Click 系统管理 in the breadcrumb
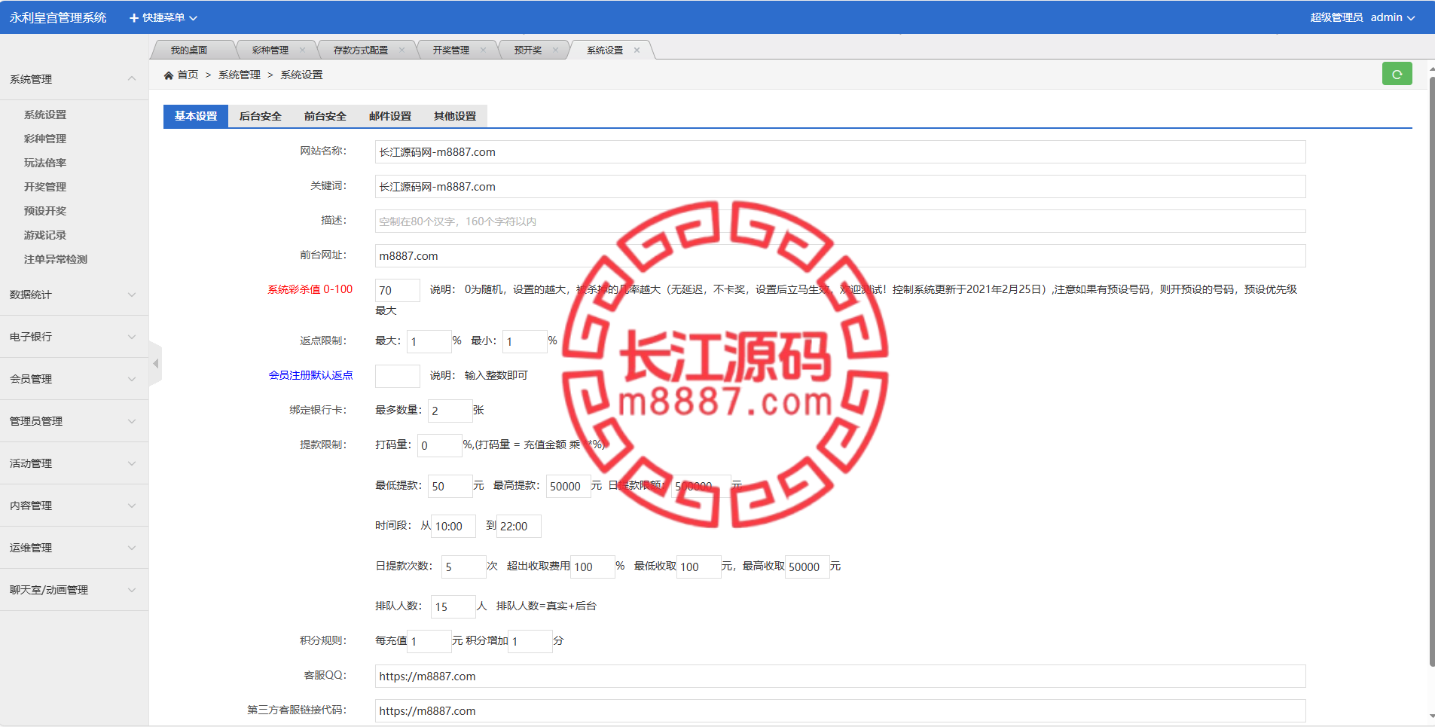This screenshot has width=1435, height=727. click(240, 75)
